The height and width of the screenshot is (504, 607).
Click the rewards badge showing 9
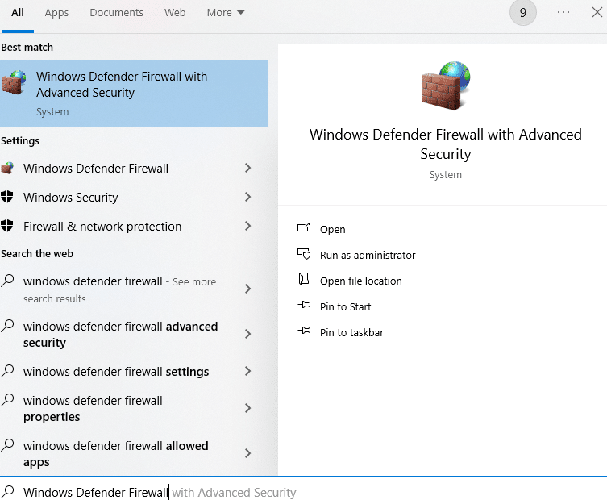523,13
